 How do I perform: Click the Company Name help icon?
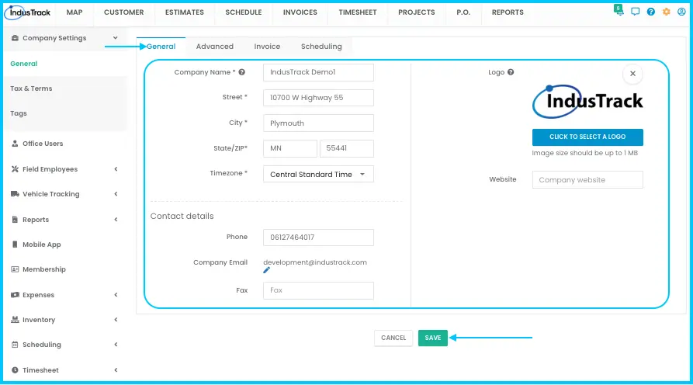click(x=242, y=72)
